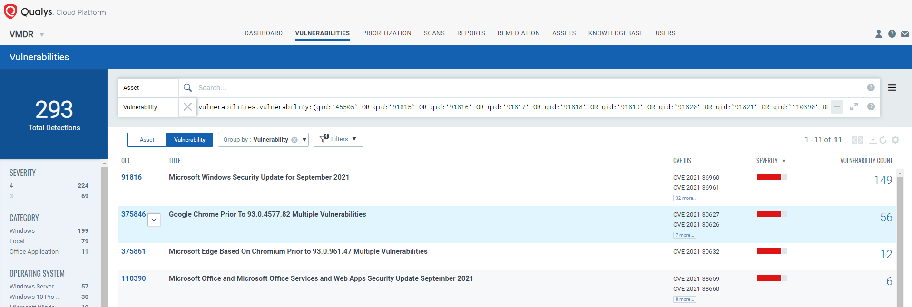Refresh the vulnerability list

(x=883, y=140)
